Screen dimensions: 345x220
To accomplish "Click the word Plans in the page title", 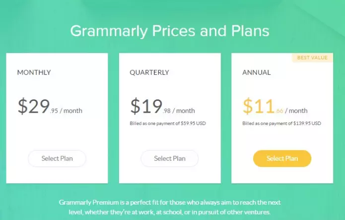I will pos(250,31).
